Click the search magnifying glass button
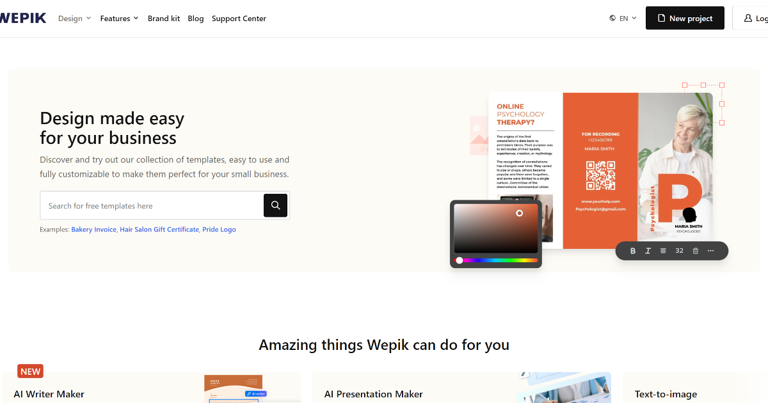 tap(275, 205)
